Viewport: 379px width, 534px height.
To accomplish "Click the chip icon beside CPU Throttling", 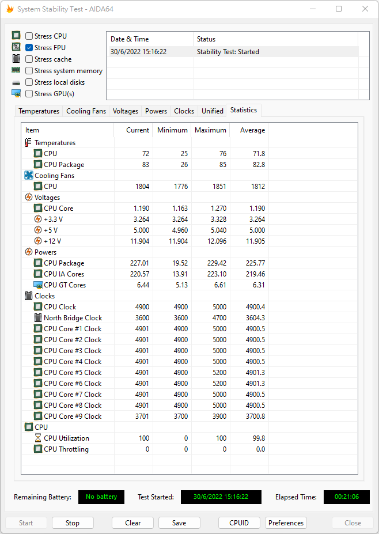I will pos(38,449).
